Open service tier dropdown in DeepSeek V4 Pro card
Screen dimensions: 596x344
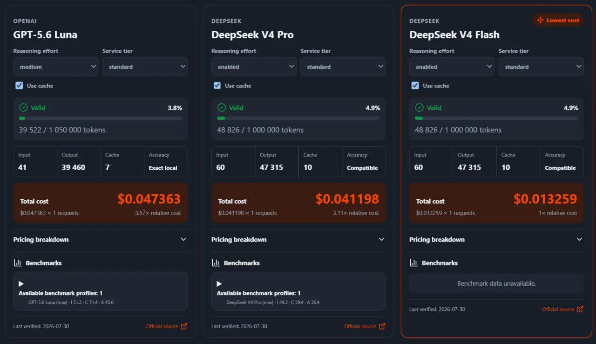pos(343,67)
